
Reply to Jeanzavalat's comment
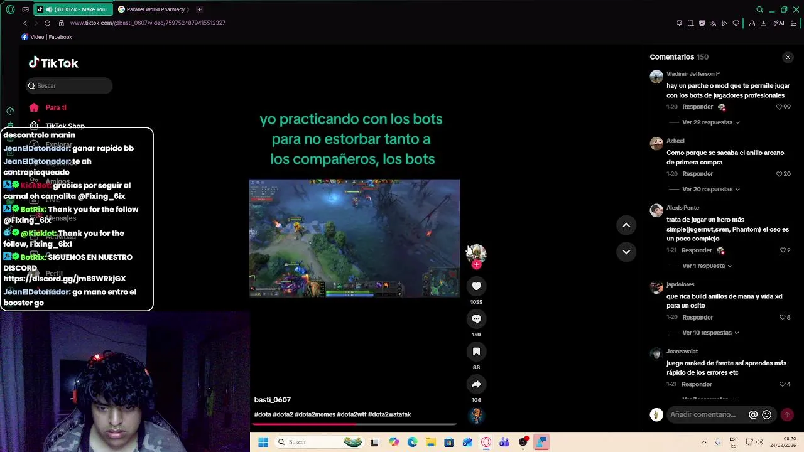[x=697, y=384]
